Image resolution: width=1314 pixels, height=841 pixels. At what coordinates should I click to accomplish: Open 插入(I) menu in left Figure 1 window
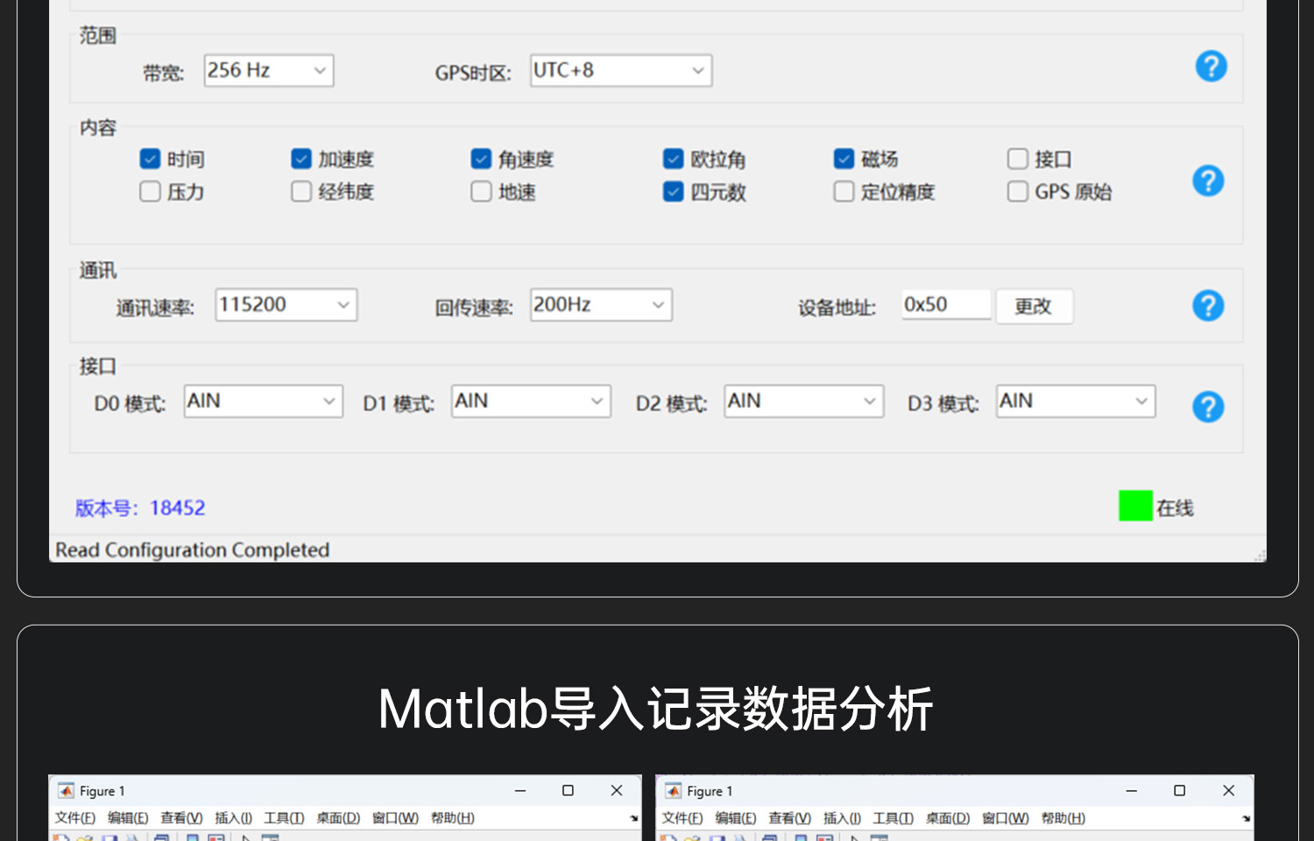pos(233,818)
